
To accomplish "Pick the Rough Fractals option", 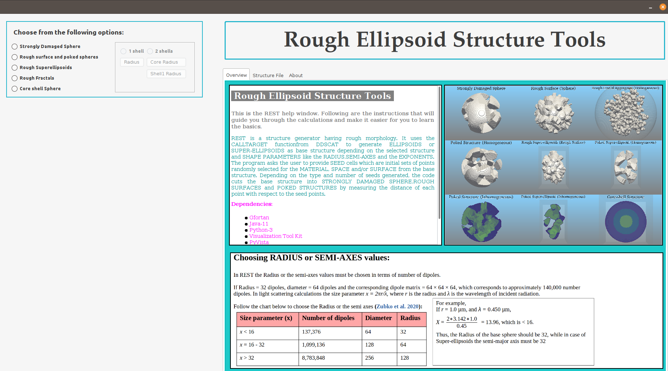I will coord(33,78).
